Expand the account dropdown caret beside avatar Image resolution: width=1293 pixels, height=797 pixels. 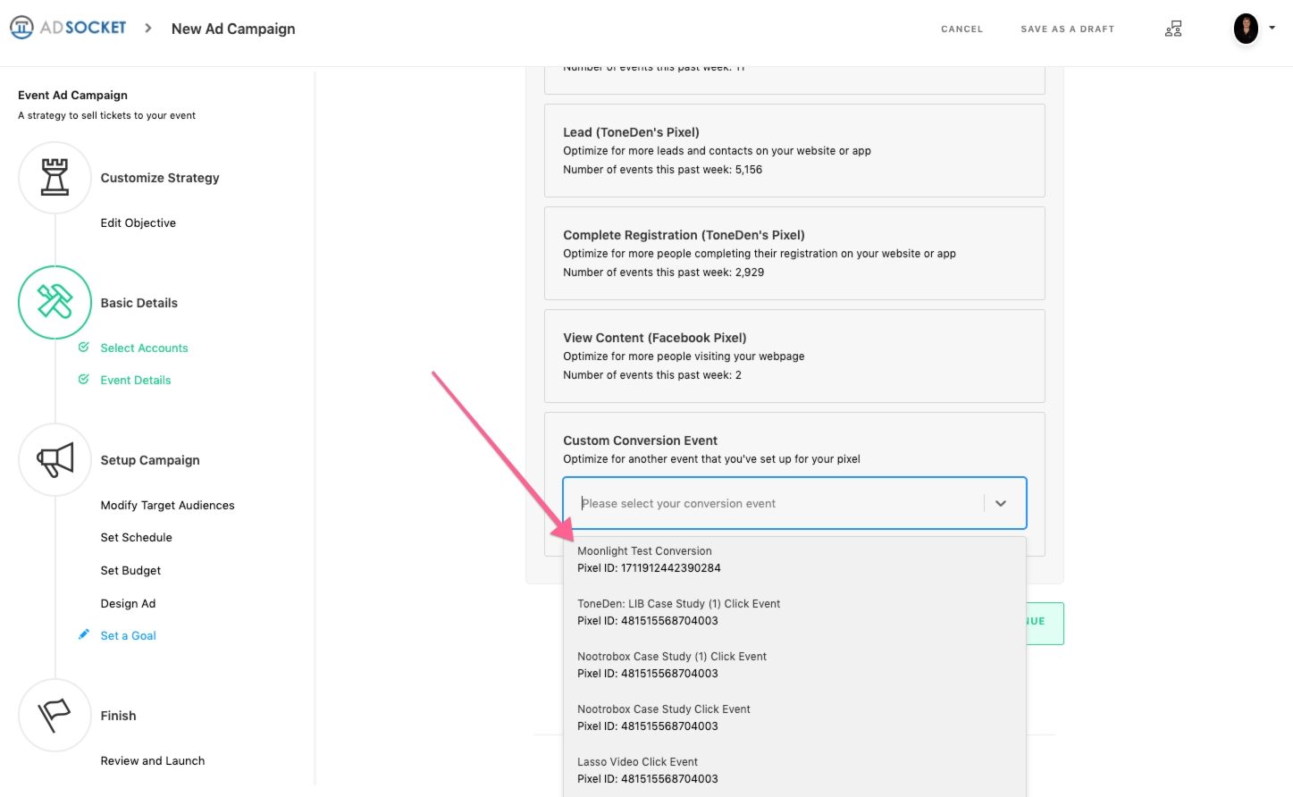click(x=1272, y=28)
